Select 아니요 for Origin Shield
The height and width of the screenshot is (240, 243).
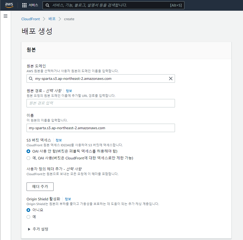pos(28,210)
